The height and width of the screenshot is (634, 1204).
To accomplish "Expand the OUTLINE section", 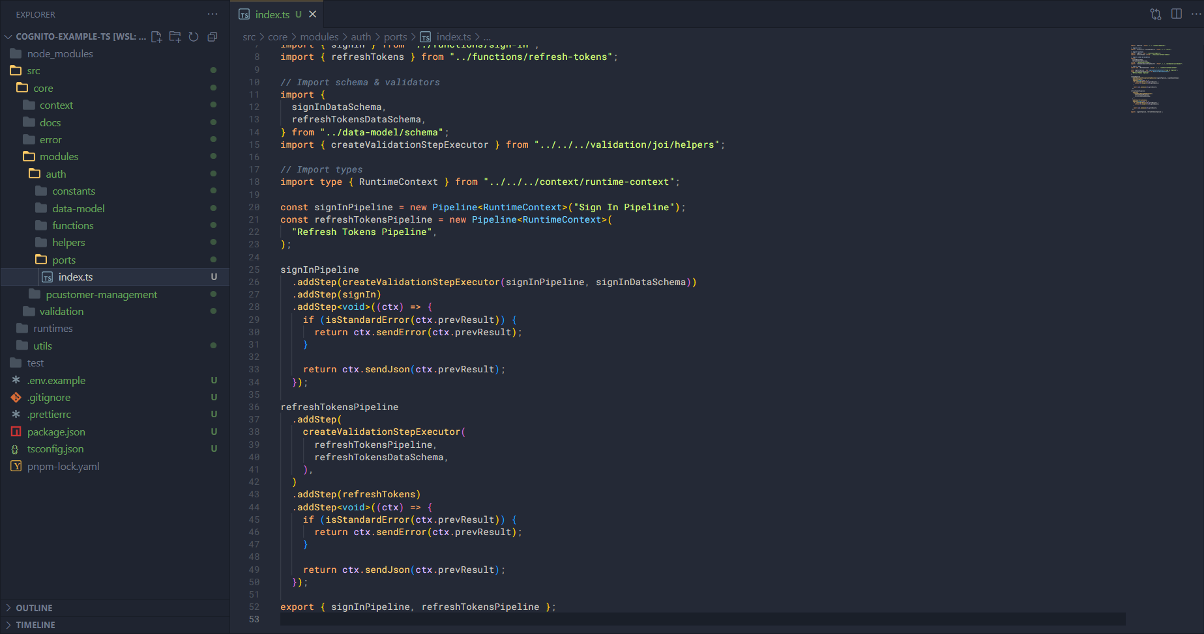I will coord(34,608).
